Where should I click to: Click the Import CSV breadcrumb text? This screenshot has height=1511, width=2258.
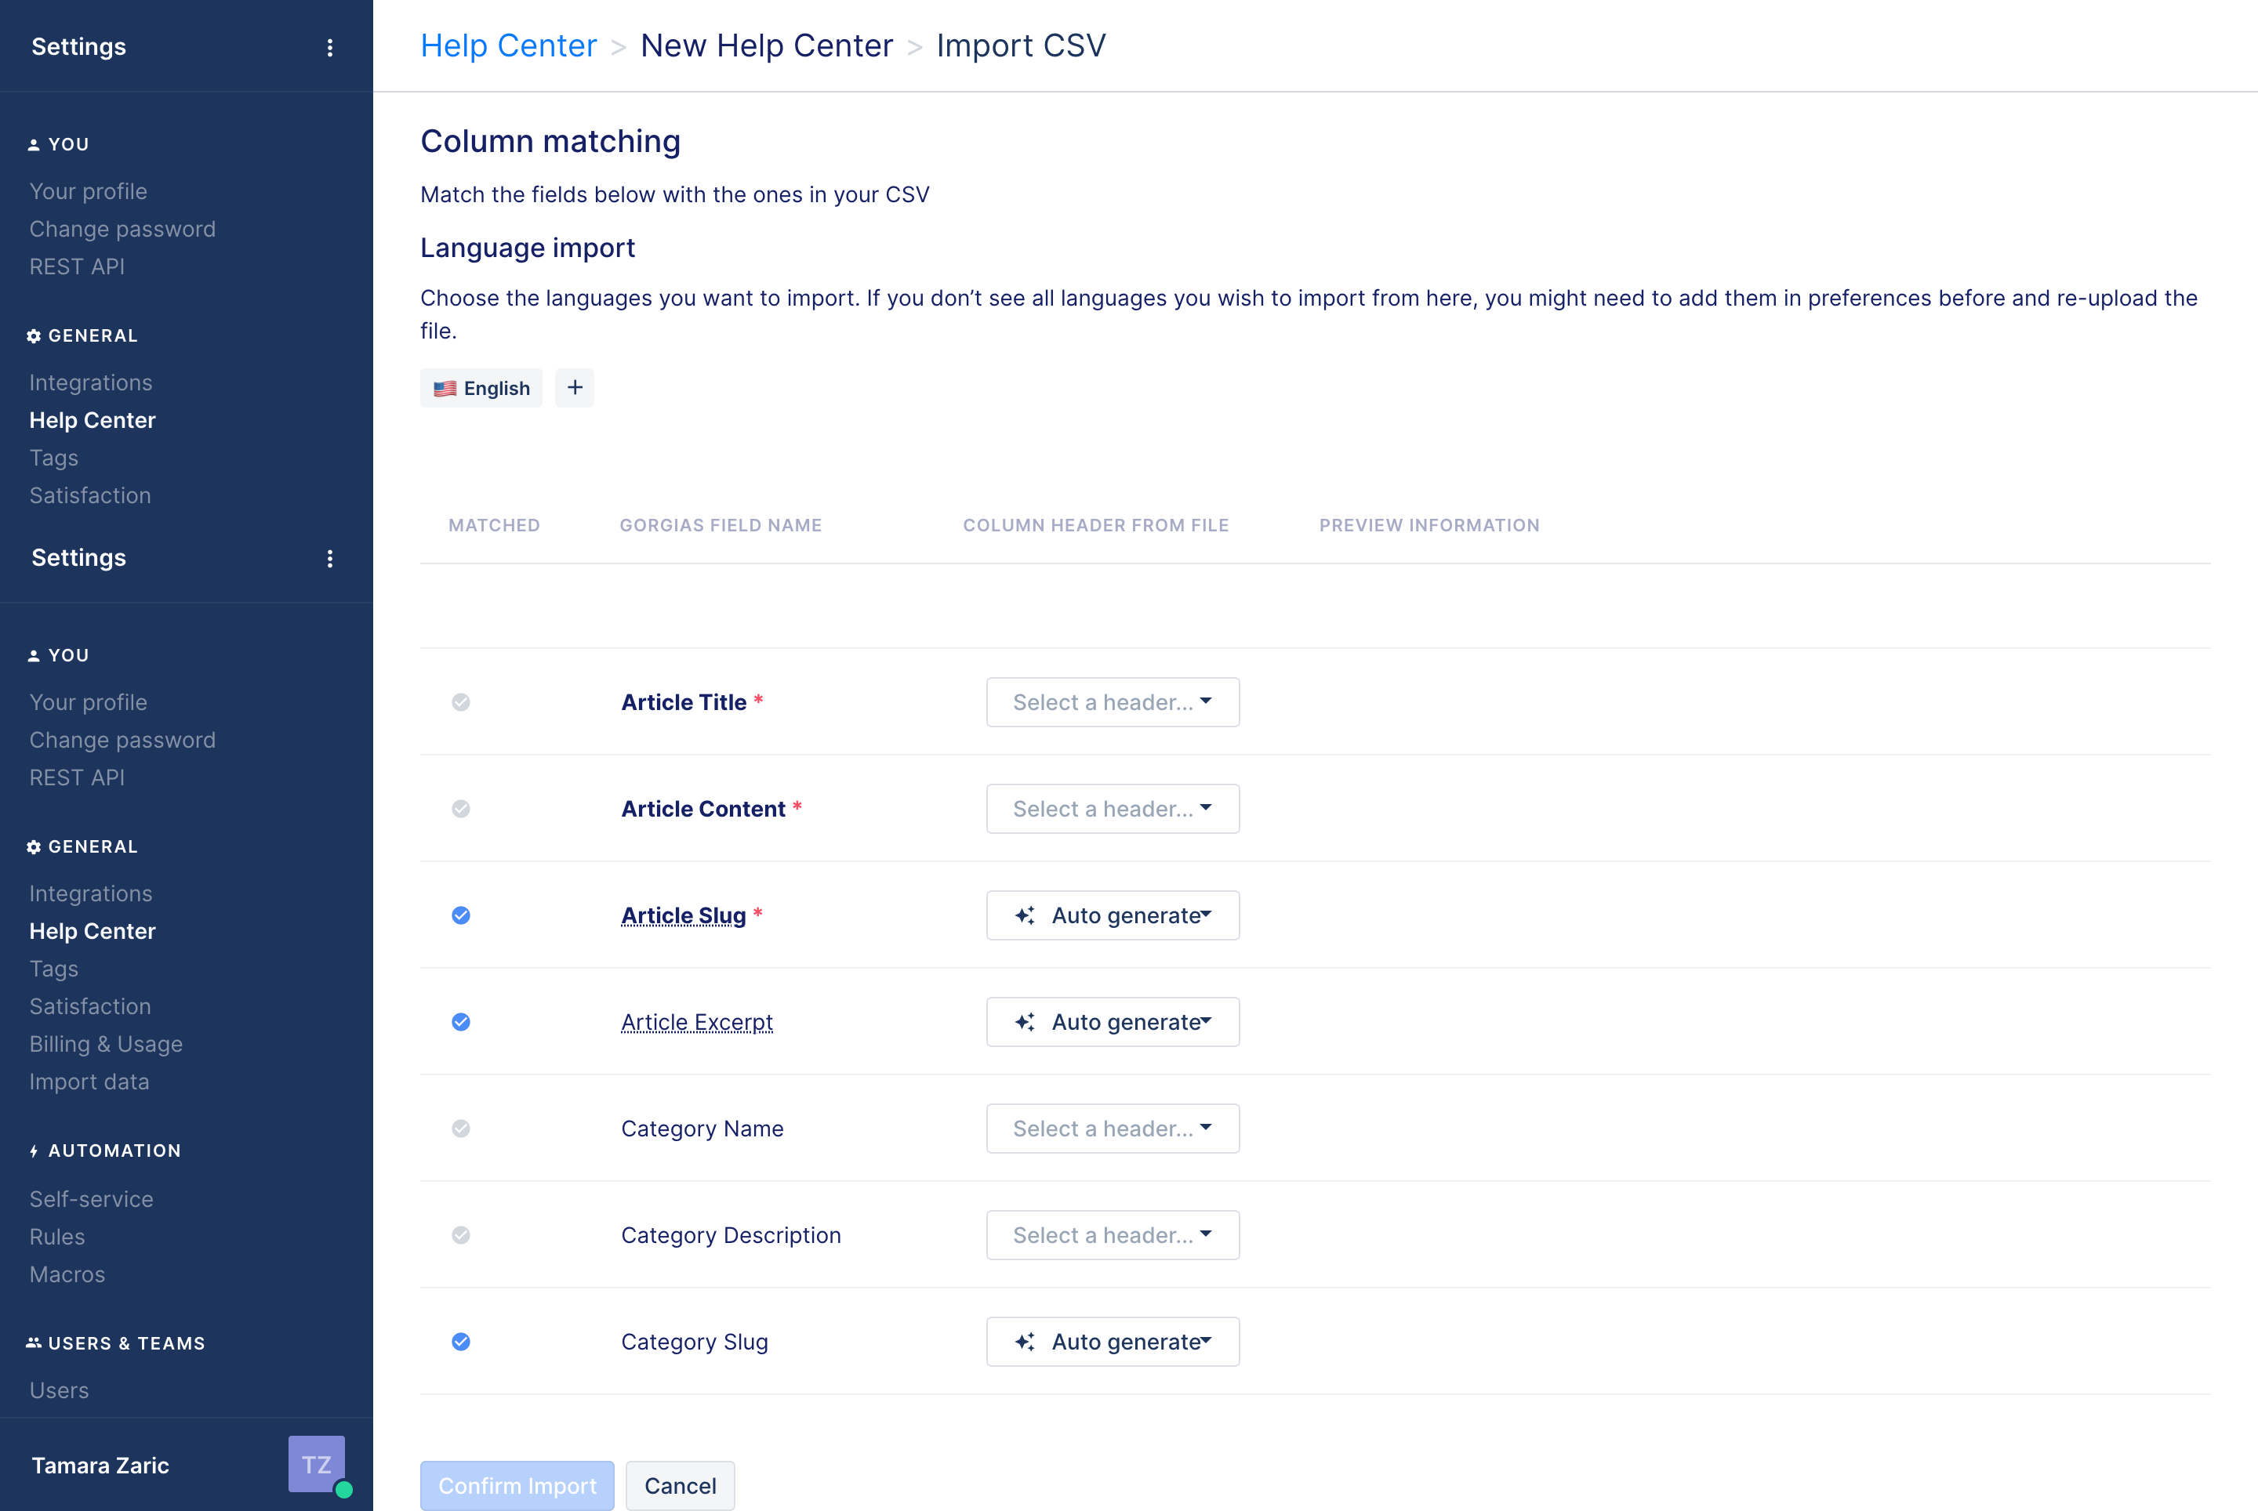click(x=1021, y=45)
